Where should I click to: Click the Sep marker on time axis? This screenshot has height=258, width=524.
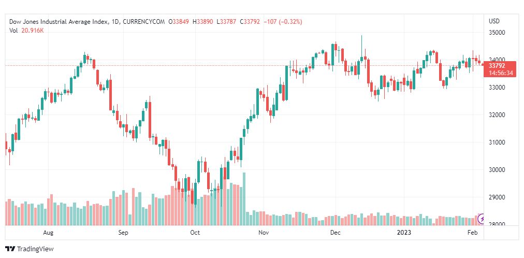tap(123, 233)
